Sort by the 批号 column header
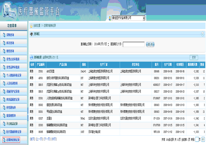206x145 pixels. coord(157,65)
